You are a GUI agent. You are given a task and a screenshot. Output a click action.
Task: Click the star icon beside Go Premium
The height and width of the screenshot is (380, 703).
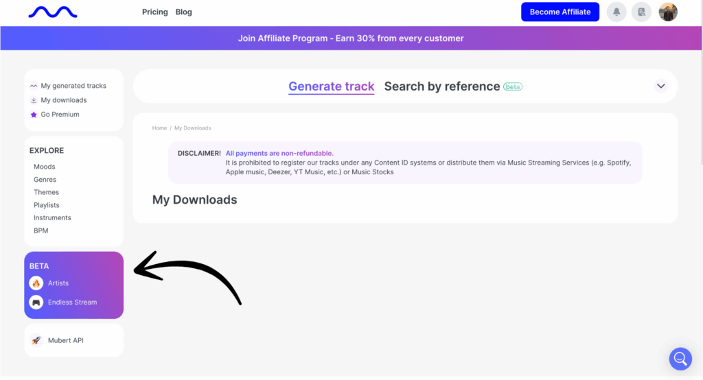pyautogui.click(x=34, y=115)
